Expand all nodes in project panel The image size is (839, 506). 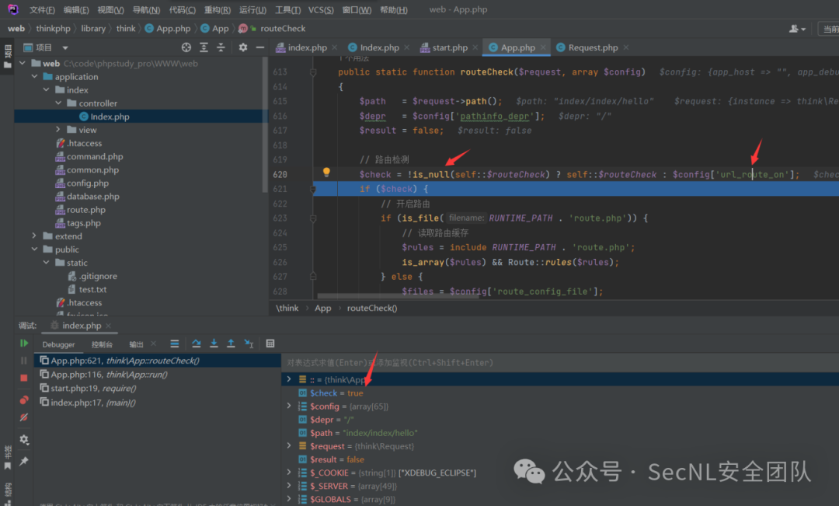pyautogui.click(x=204, y=47)
